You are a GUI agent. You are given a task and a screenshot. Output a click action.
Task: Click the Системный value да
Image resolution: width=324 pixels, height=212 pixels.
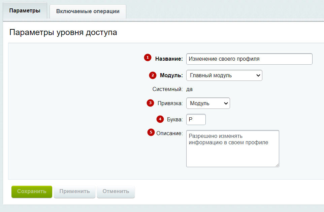pos(190,89)
